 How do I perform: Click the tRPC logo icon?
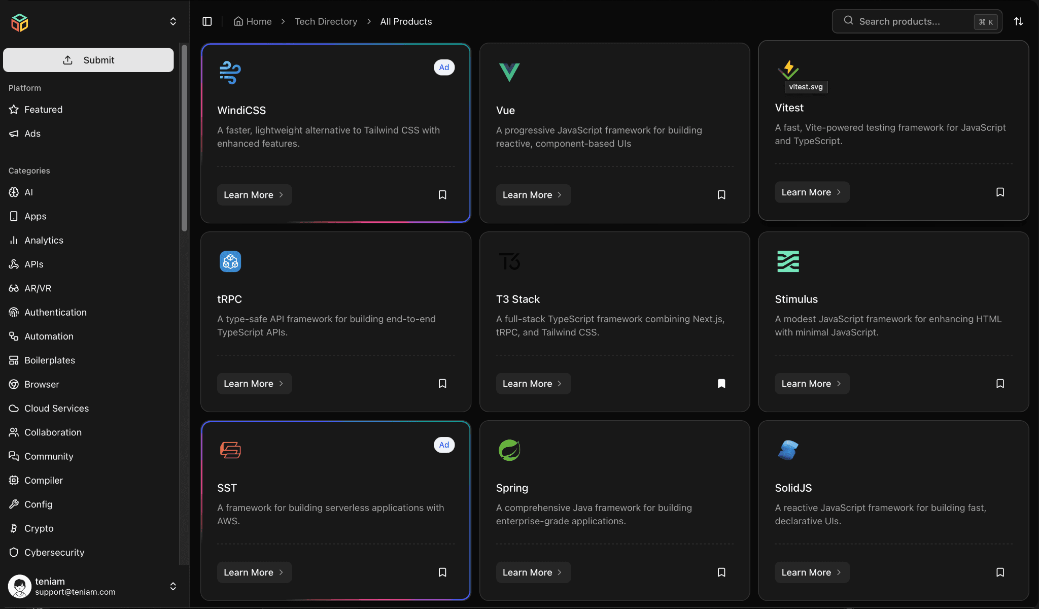tap(230, 261)
